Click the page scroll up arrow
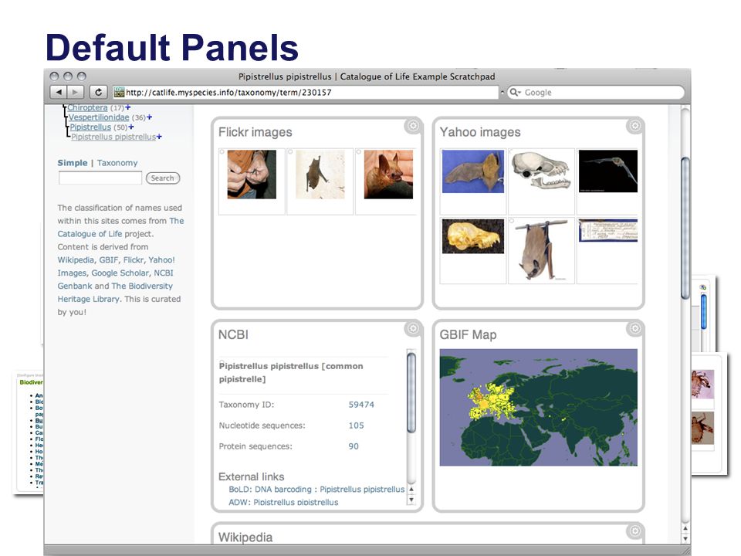Image resolution: width=741 pixels, height=556 pixels. [685, 528]
